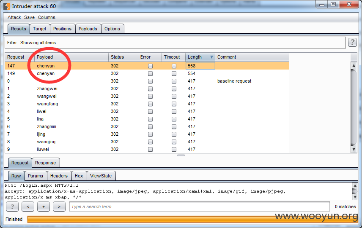Sort results by Comment column header
Viewport: 362px width, 228px height.
(x=252, y=57)
